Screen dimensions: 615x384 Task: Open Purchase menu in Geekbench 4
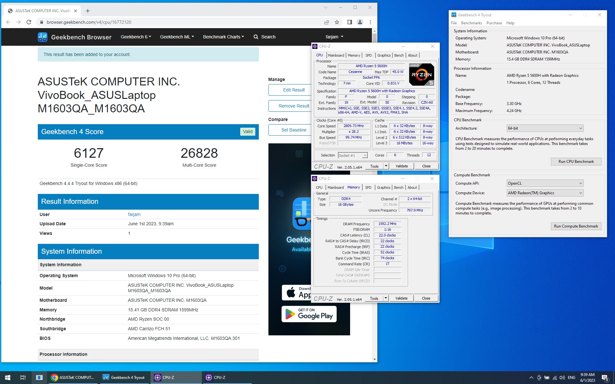coord(494,23)
